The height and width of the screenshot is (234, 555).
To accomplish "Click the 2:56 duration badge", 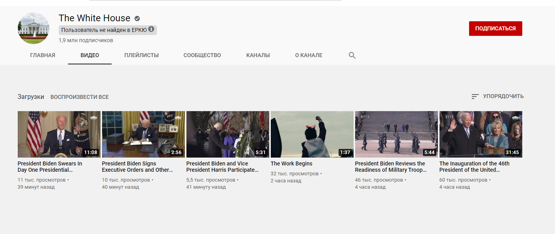I will 176,152.
